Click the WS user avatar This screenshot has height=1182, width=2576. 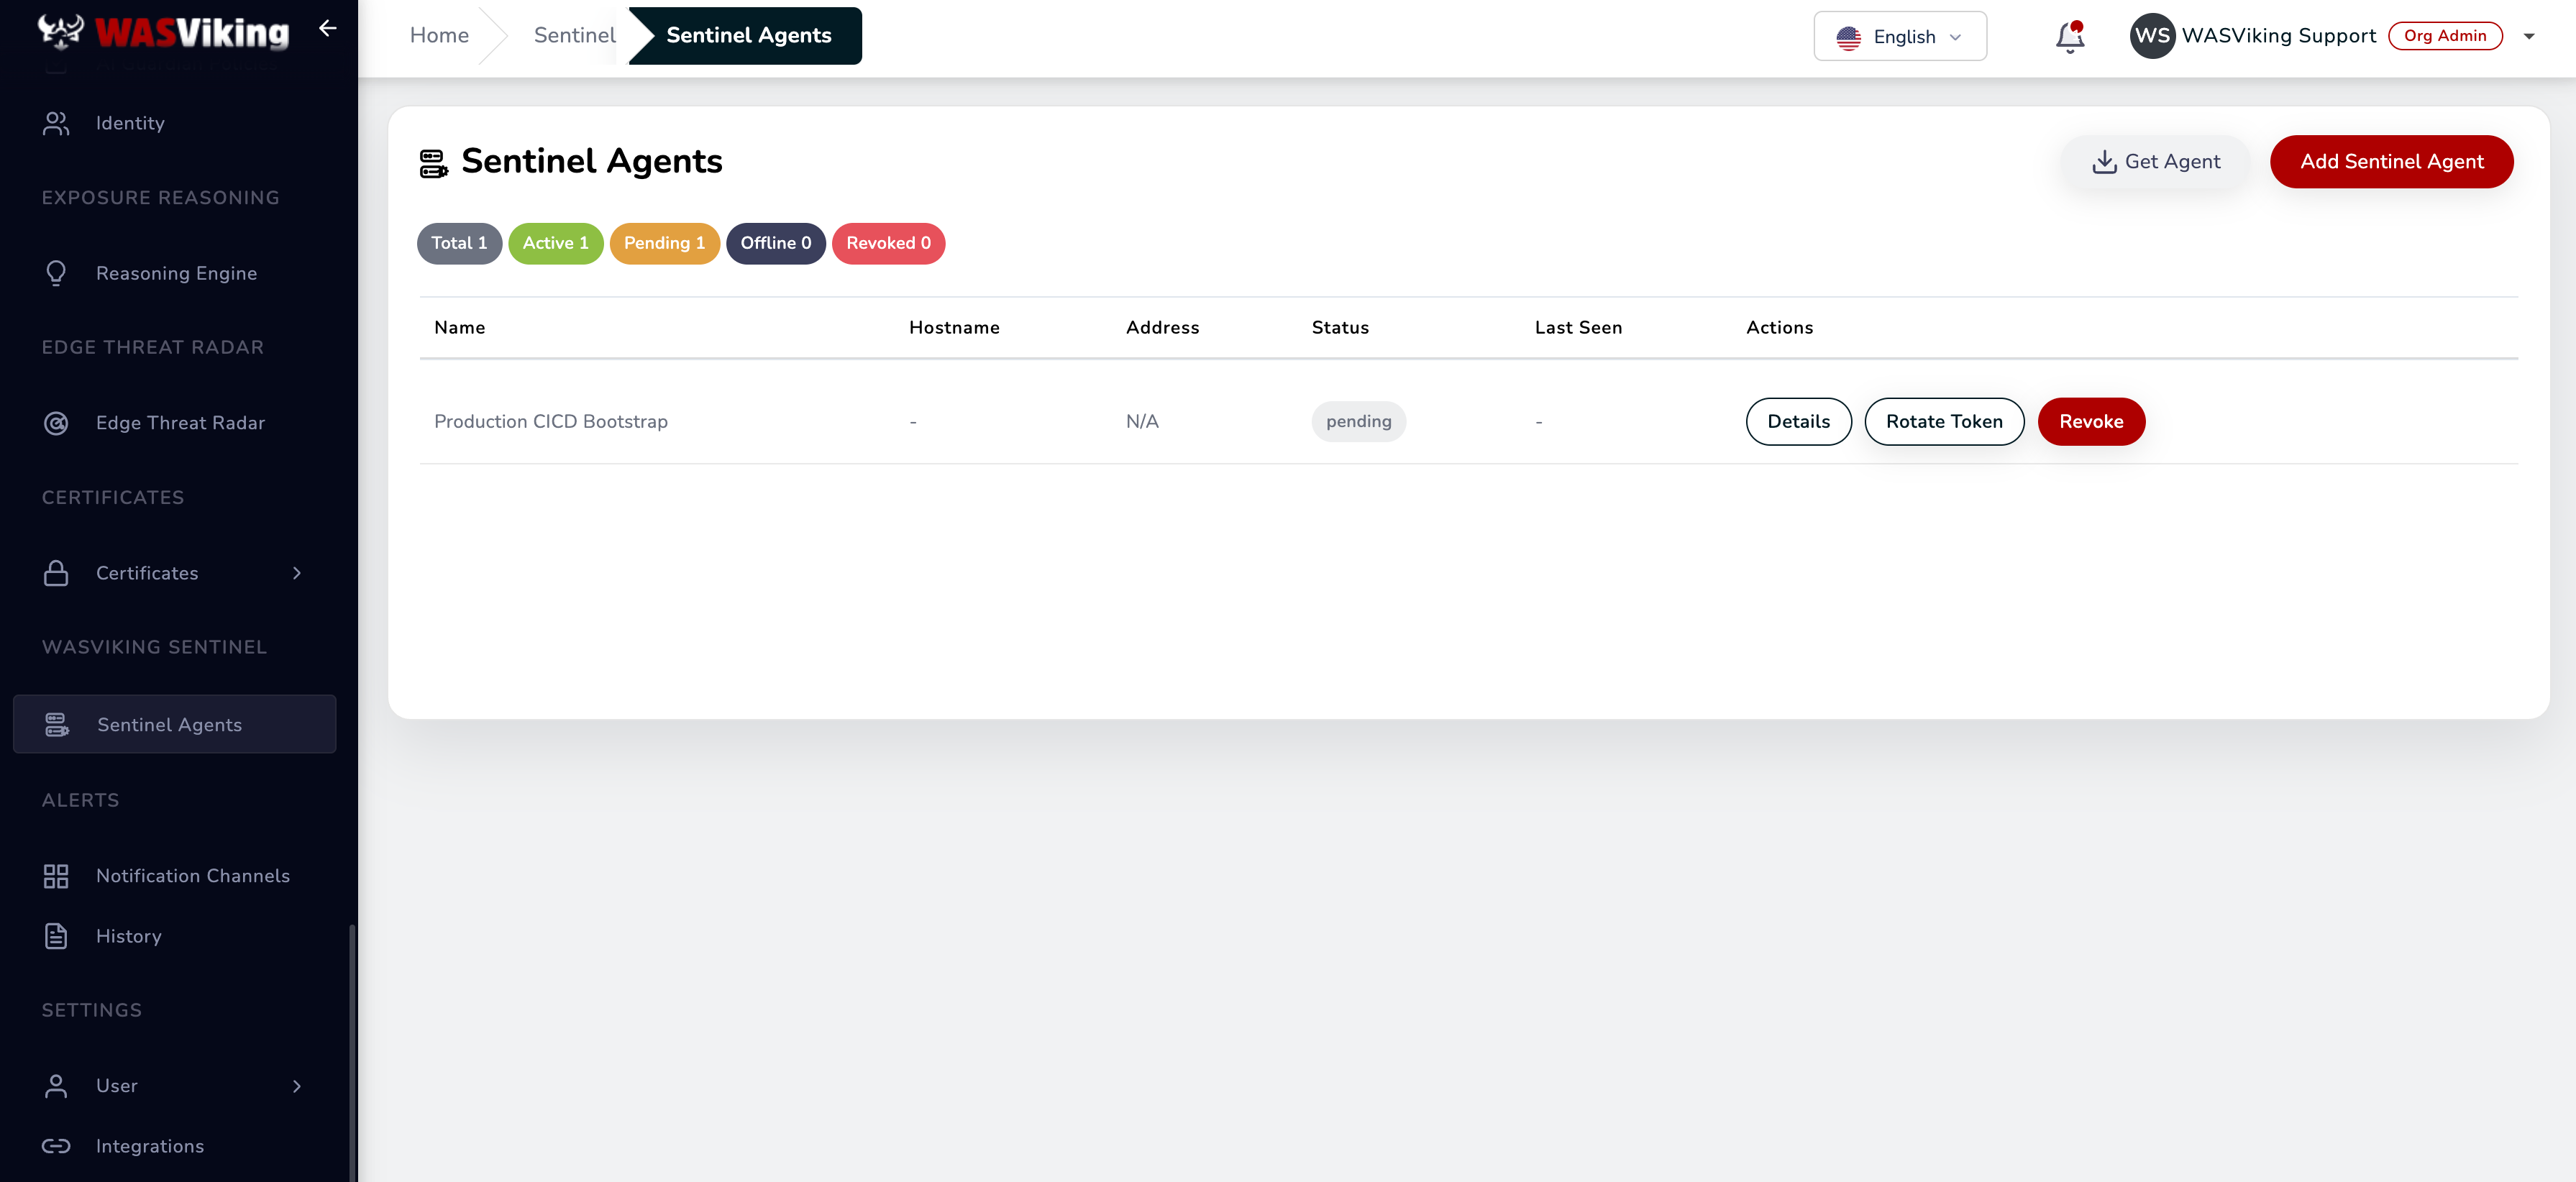(2152, 36)
